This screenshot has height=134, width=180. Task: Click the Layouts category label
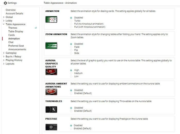[10, 64]
